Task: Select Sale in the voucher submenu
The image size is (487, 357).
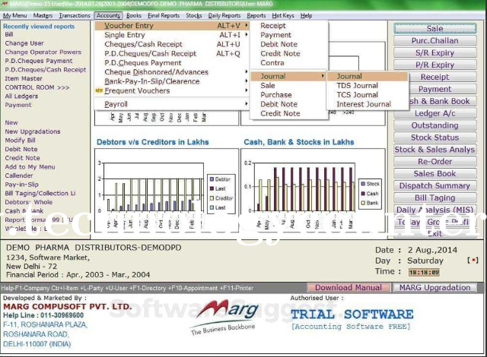Action: (289, 86)
